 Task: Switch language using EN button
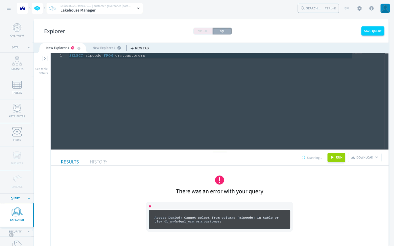(346, 8)
